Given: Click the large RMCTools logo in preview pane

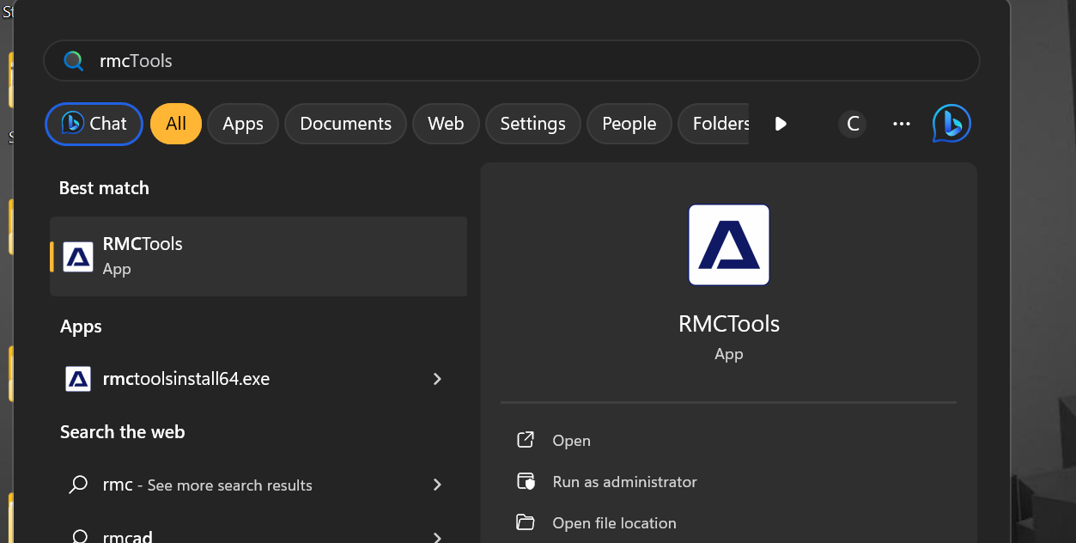Looking at the screenshot, I should [729, 245].
